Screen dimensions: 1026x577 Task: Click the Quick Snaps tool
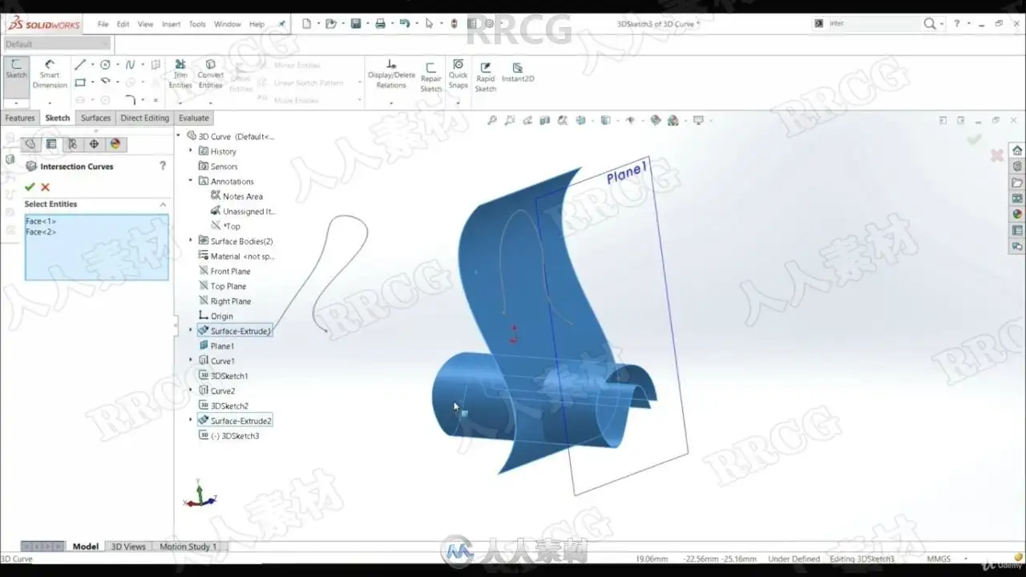pyautogui.click(x=458, y=74)
